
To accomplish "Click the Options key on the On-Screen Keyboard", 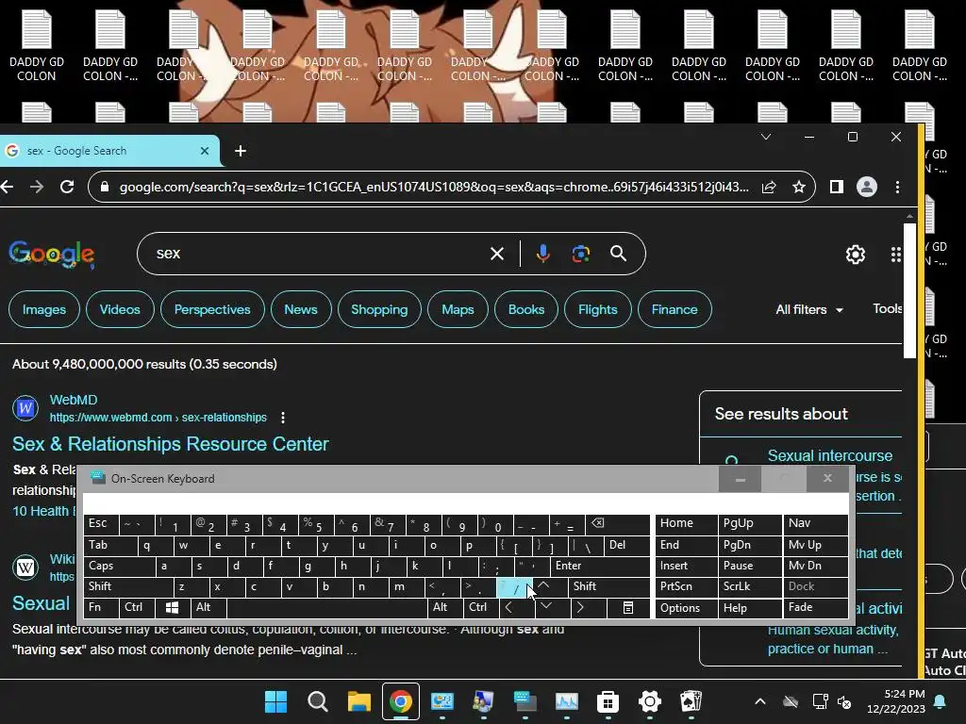I will pos(687,608).
